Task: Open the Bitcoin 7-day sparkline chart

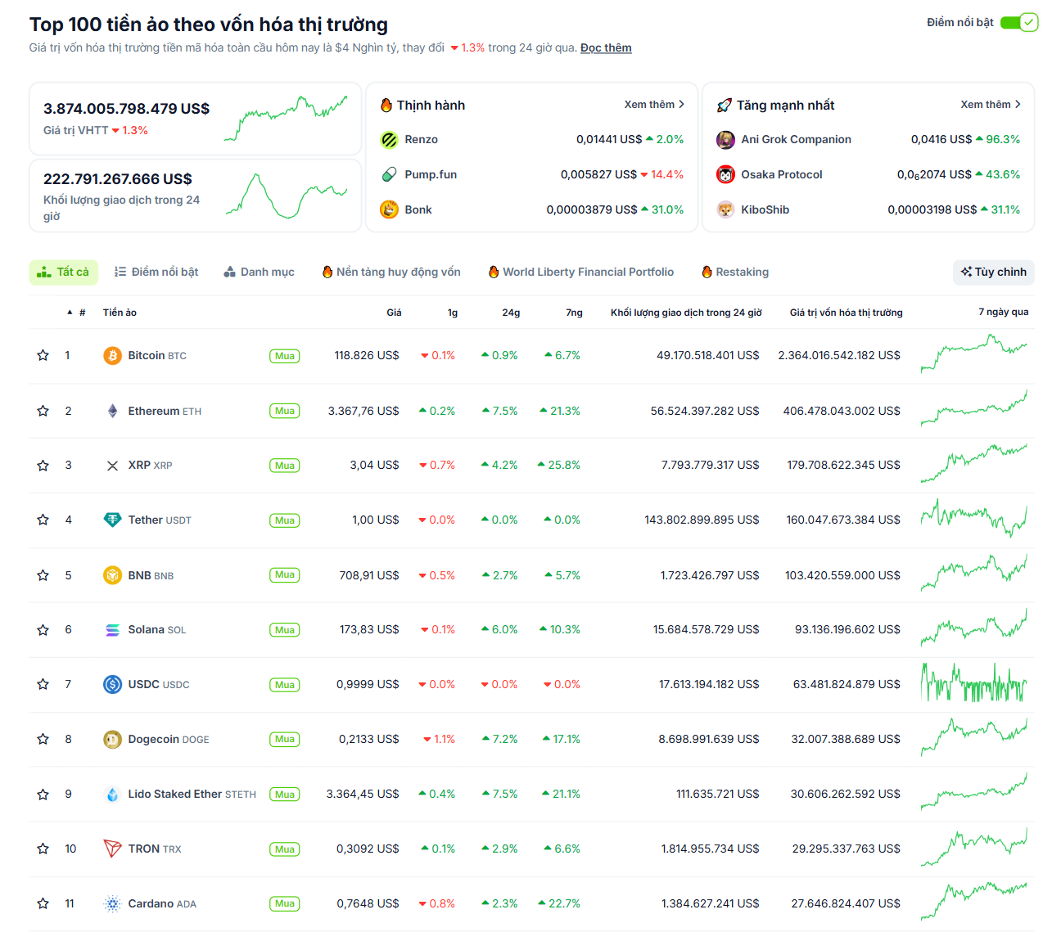Action: pyautogui.click(x=974, y=353)
